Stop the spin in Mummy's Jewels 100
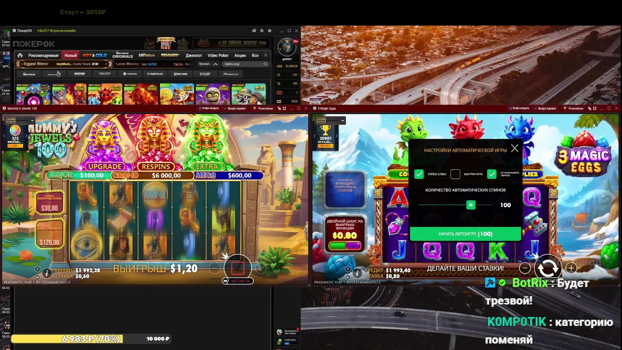Image resolution: width=622 pixels, height=350 pixels. point(238,267)
